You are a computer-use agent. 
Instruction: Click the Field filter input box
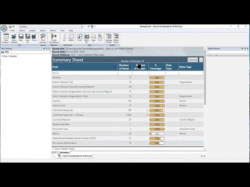(x=84, y=73)
